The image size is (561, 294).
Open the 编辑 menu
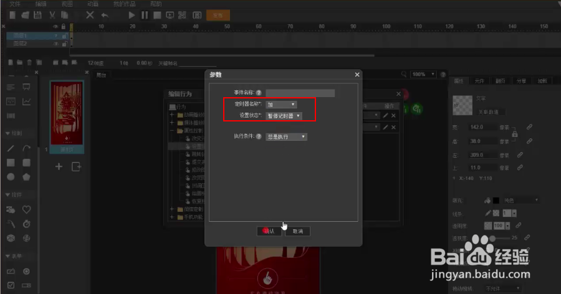[x=41, y=4]
